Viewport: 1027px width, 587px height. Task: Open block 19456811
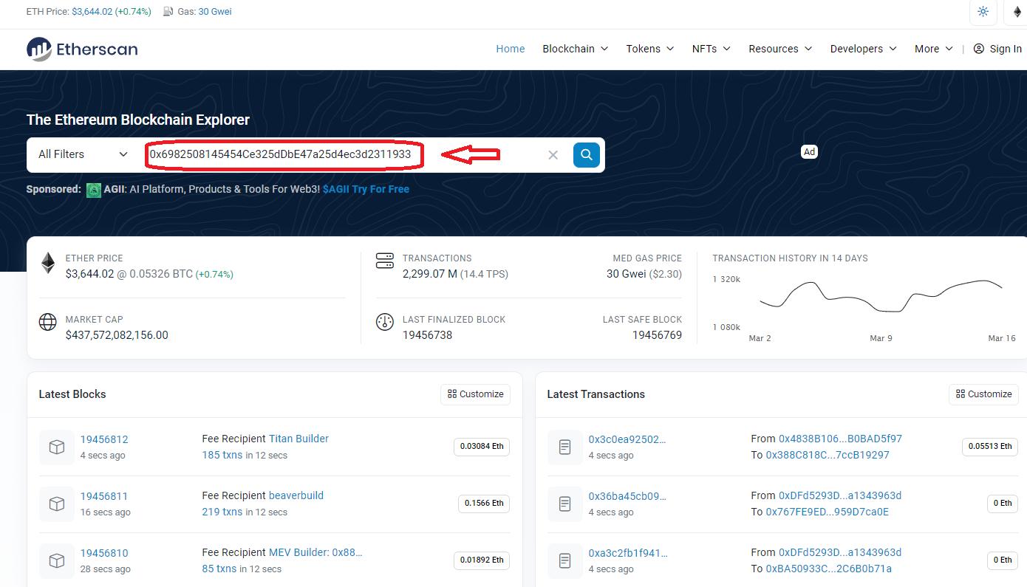pyautogui.click(x=104, y=496)
